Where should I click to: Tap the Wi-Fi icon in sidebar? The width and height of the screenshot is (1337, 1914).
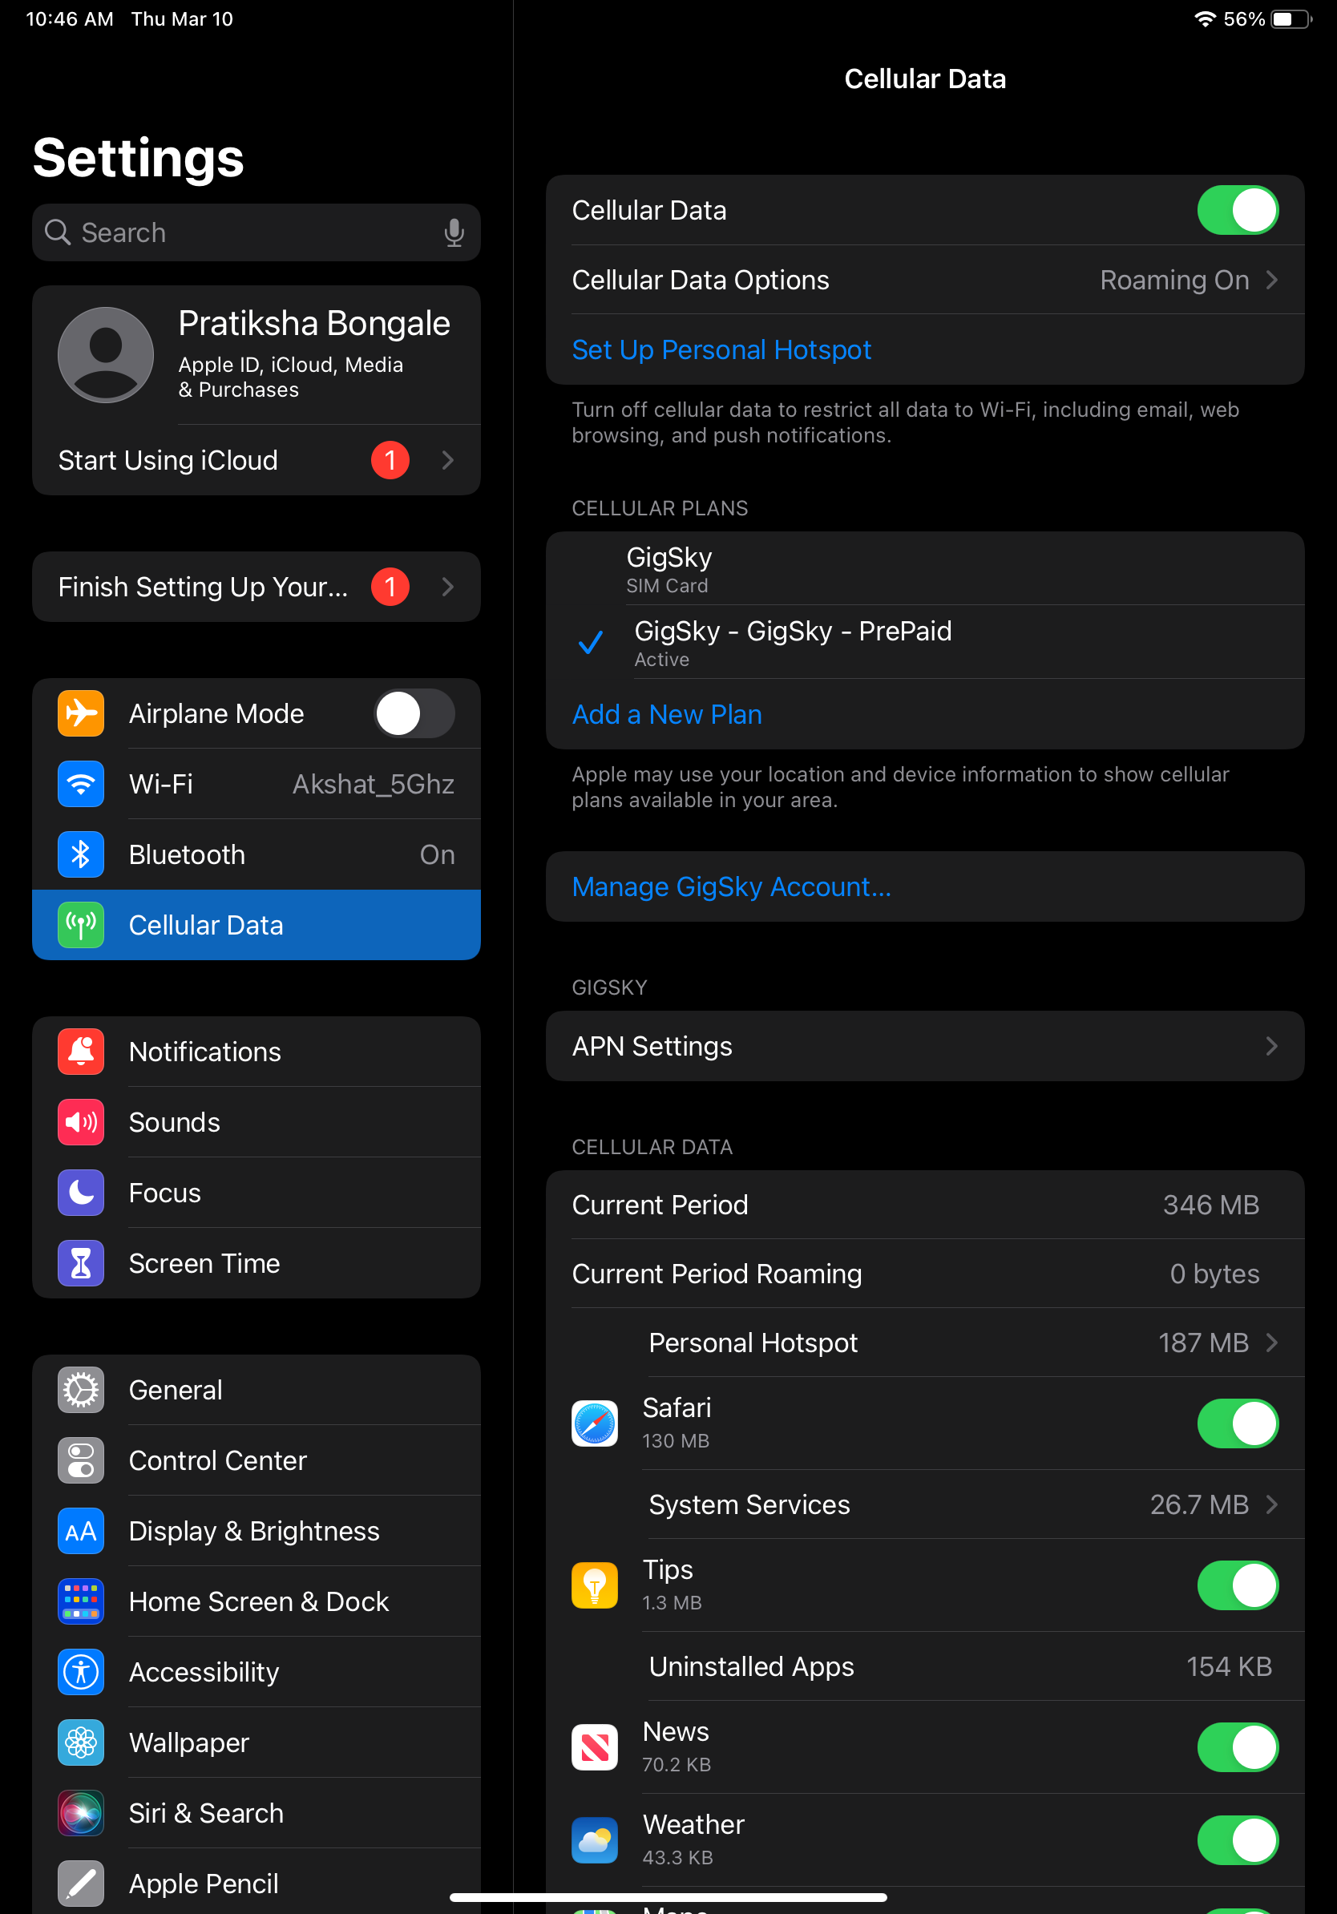(x=81, y=784)
